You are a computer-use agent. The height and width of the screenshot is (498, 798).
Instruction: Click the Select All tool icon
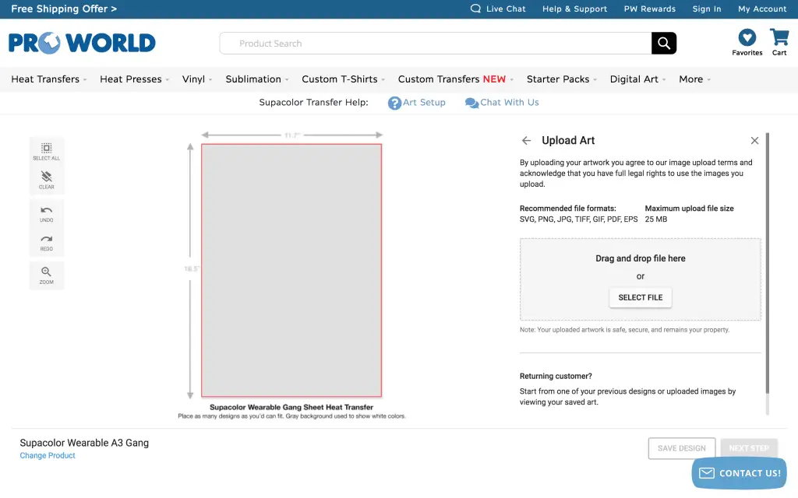46,149
